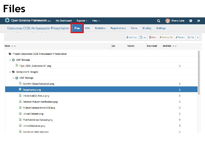
Task: Click file icon next to LinkedDataset.png
Action: point(20,114)
